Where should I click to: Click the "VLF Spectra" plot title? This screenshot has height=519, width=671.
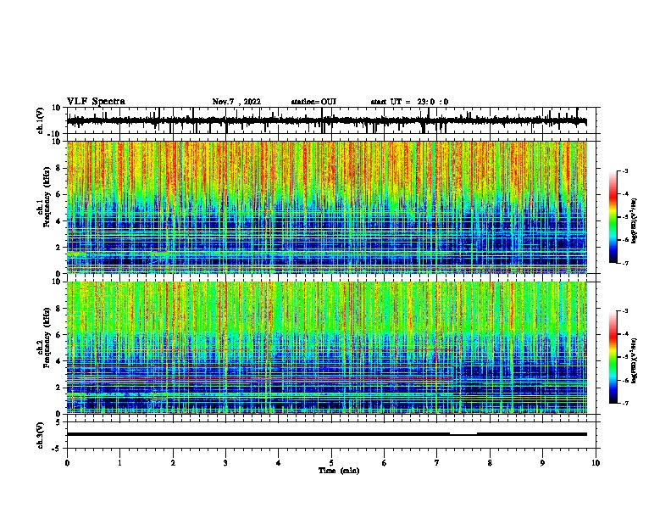point(96,102)
